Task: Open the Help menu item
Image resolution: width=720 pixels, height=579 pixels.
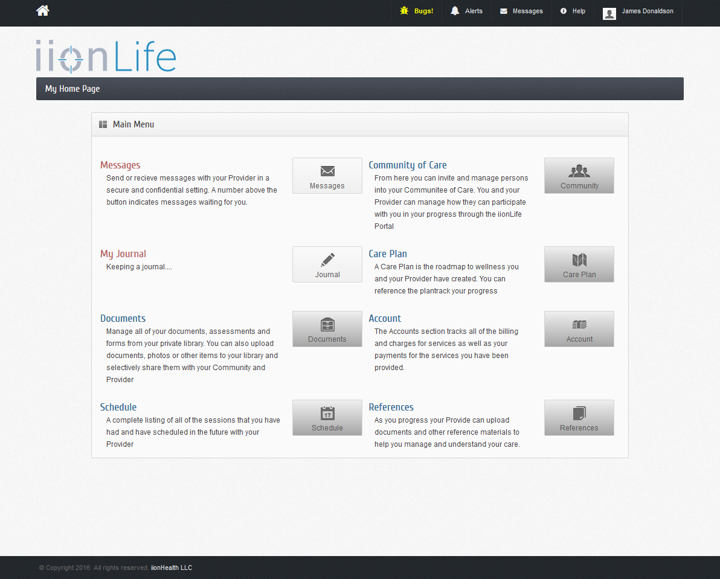Action: coord(573,11)
